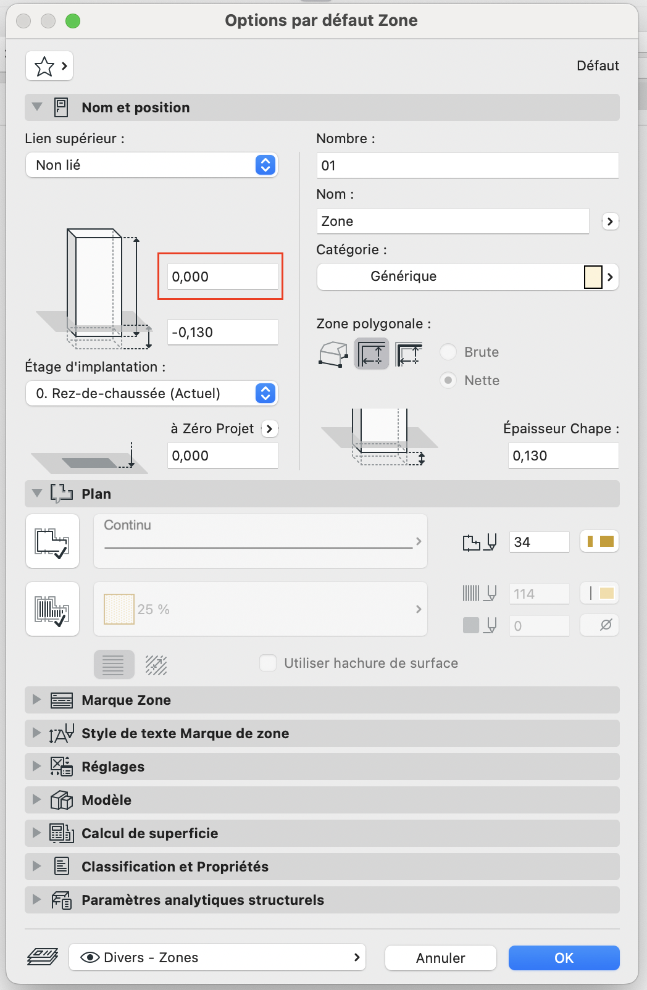Click the Défaut label

[x=598, y=65]
